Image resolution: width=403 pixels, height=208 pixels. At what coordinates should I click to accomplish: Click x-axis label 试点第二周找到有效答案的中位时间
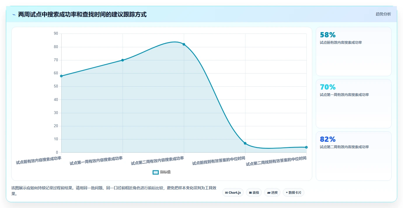[276, 161]
